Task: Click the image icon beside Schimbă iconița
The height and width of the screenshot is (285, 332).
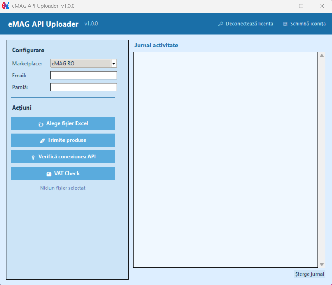Action: [x=285, y=24]
